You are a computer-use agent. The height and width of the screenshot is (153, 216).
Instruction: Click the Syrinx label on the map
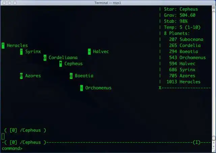pyautogui.click(x=33, y=52)
